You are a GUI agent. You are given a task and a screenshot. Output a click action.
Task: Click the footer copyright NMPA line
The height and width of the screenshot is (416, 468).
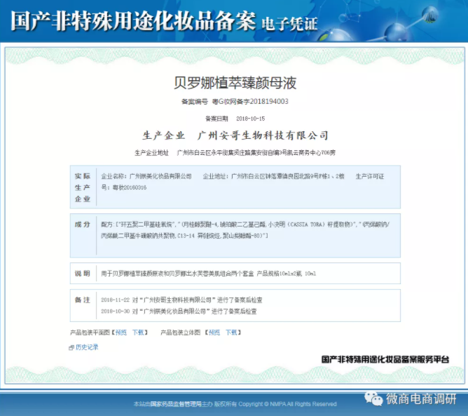pyautogui.click(x=235, y=404)
